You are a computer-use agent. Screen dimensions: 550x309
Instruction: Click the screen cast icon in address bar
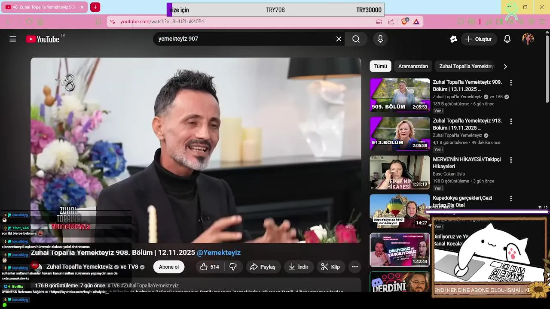379,21
